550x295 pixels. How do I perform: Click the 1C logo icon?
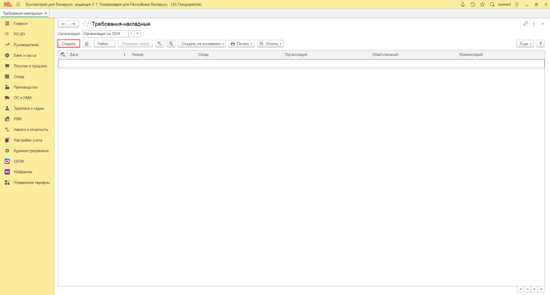point(8,4)
